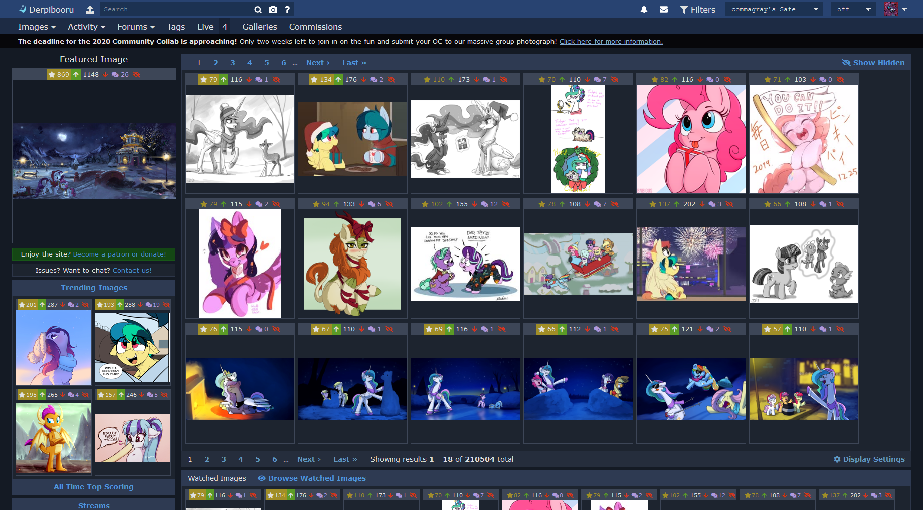Upvote the image scoring 121
This screenshot has width=923, height=510.
tap(675, 329)
